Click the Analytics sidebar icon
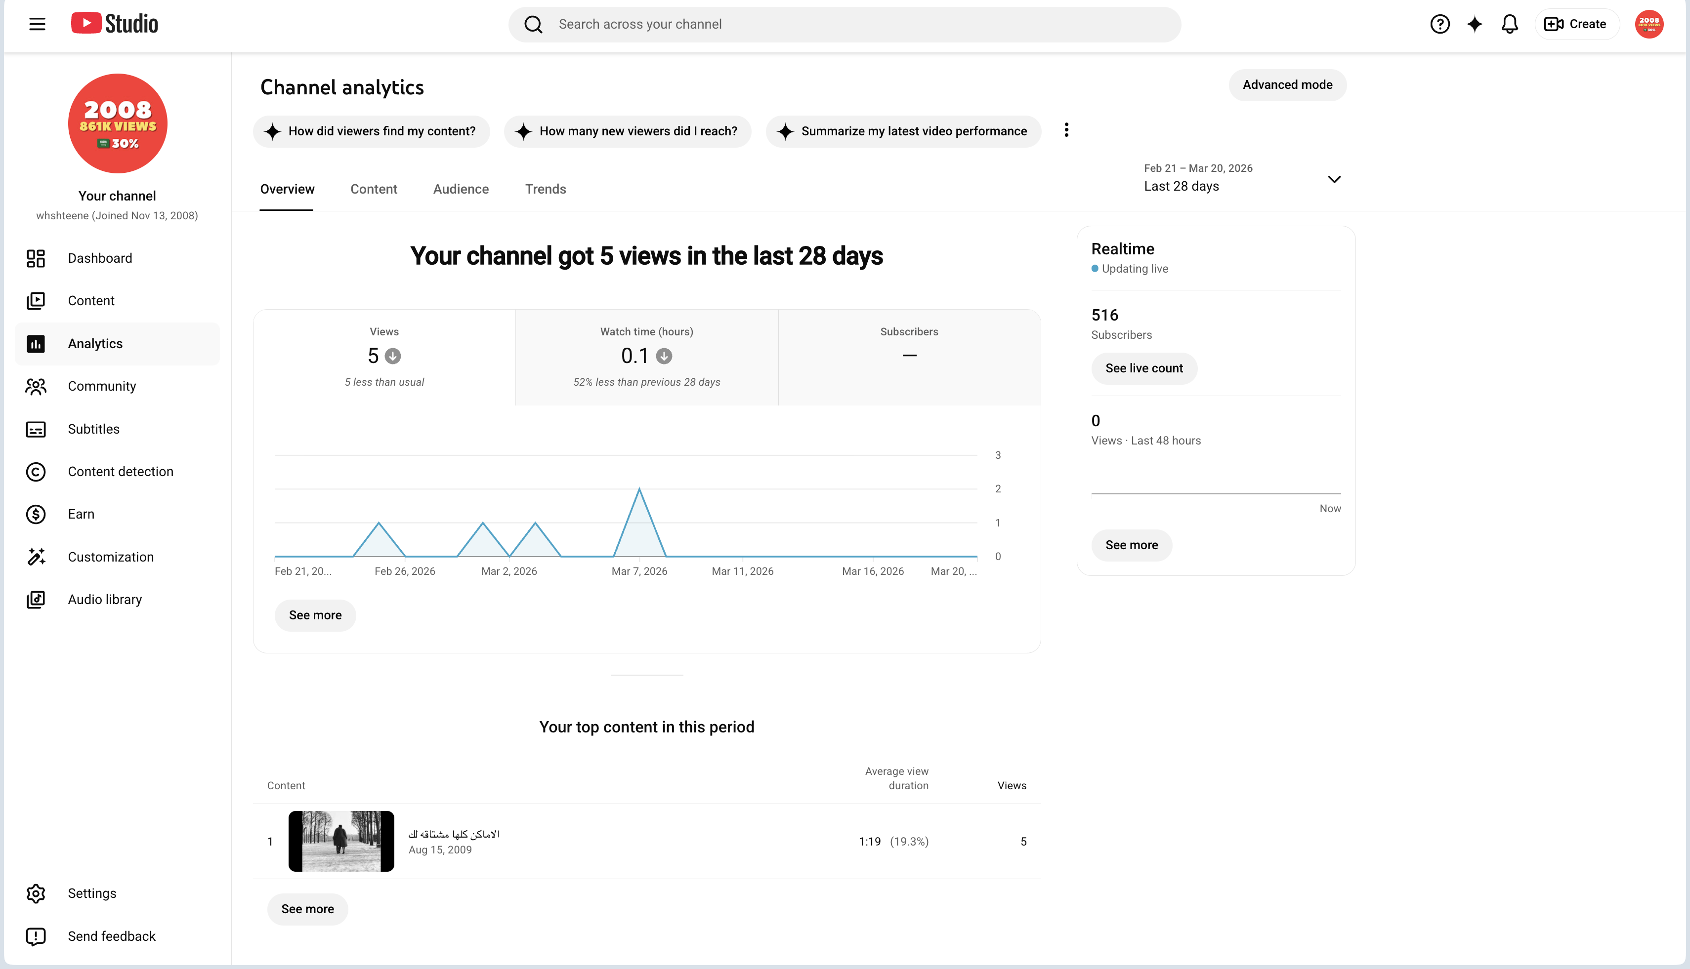This screenshot has width=1690, height=969. pos(36,344)
